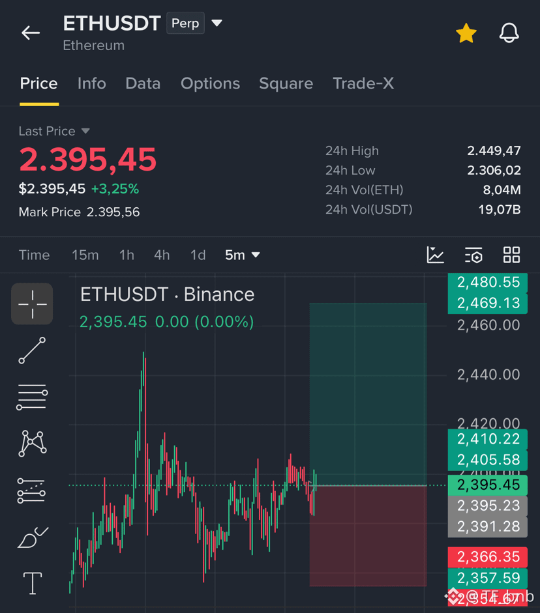Open chart settings icon

[473, 255]
